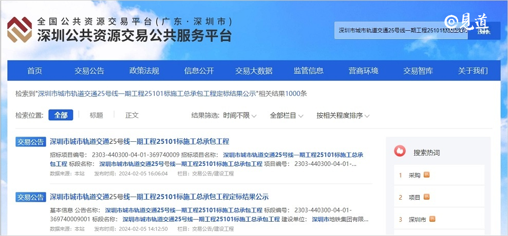This screenshot has width=508, height=236.
Task: Click the hot badge next to 深圳市
Action: tap(432, 219)
